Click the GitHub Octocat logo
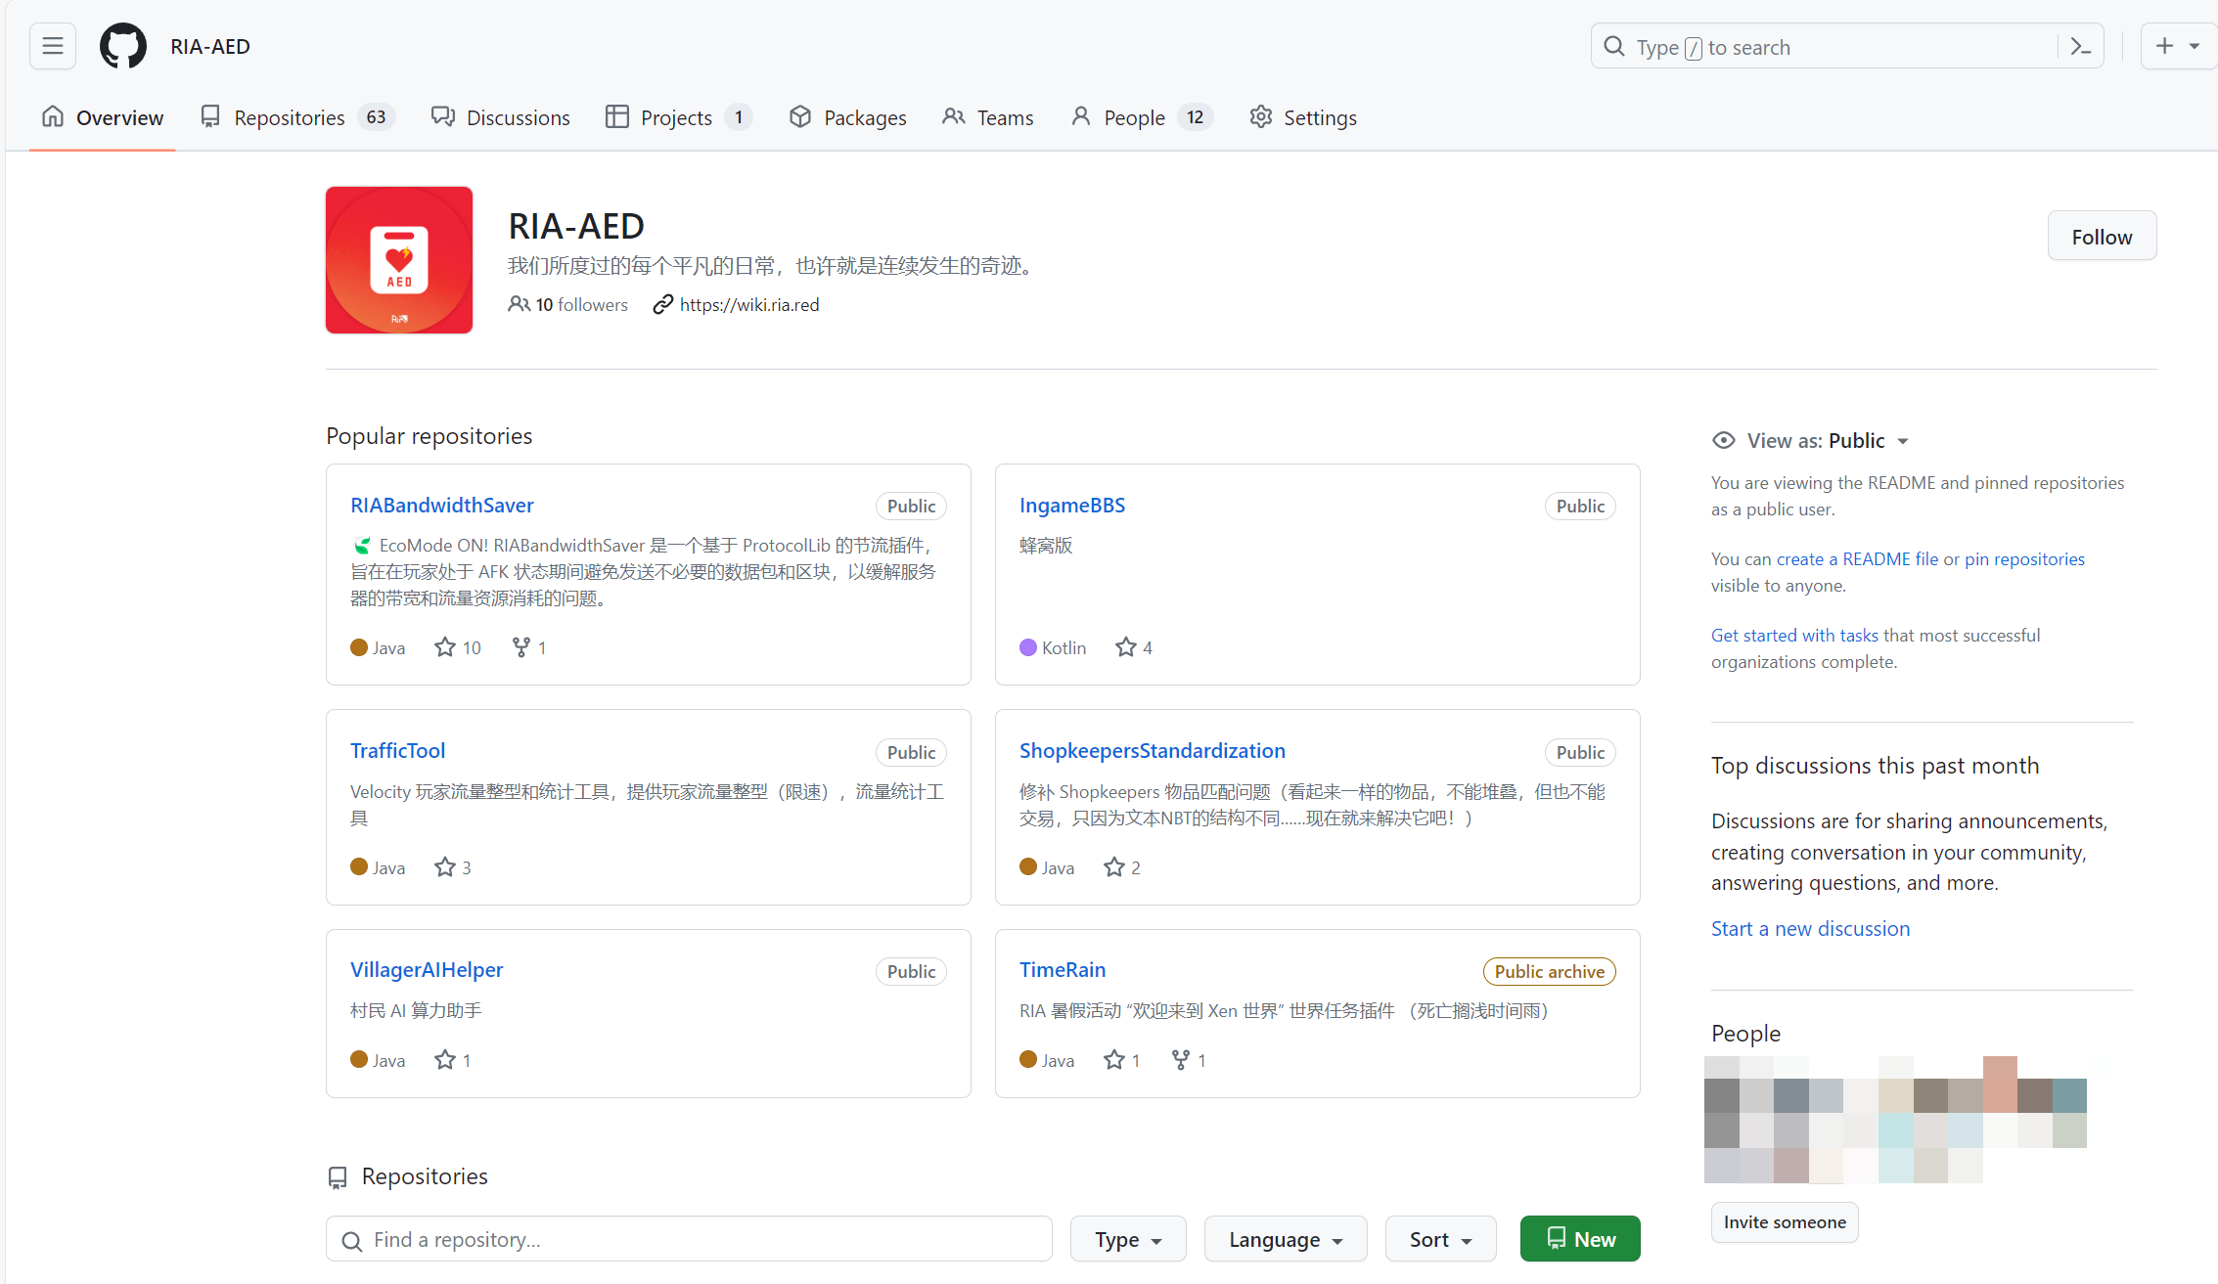Image resolution: width=2218 pixels, height=1284 pixels. 123,46
